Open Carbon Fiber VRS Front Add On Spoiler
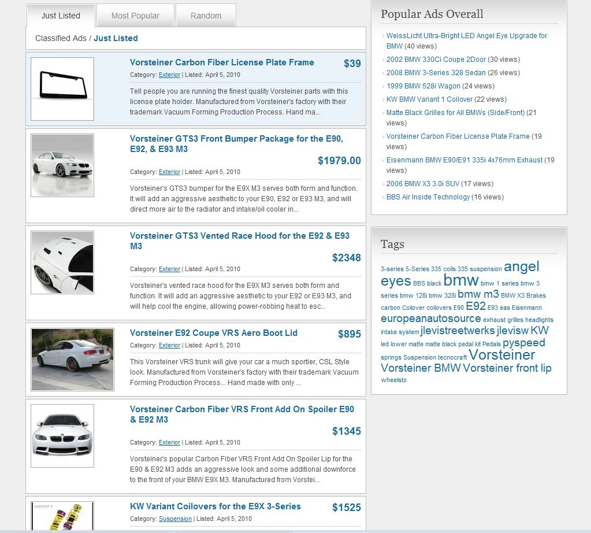 pyautogui.click(x=242, y=414)
